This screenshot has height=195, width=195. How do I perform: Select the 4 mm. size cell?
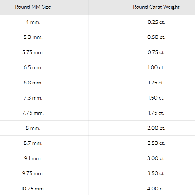click(x=33, y=22)
